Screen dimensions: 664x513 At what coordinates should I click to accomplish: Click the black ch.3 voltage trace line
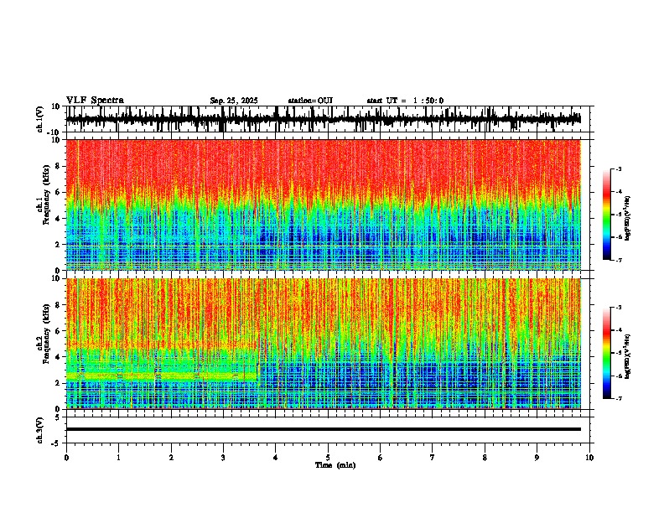pyautogui.click(x=324, y=429)
